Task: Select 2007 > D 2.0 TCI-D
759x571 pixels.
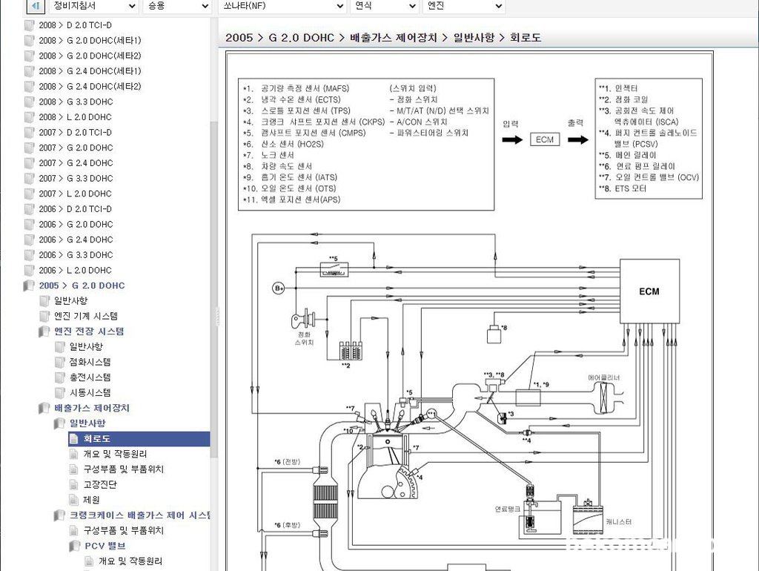Action: [75, 132]
